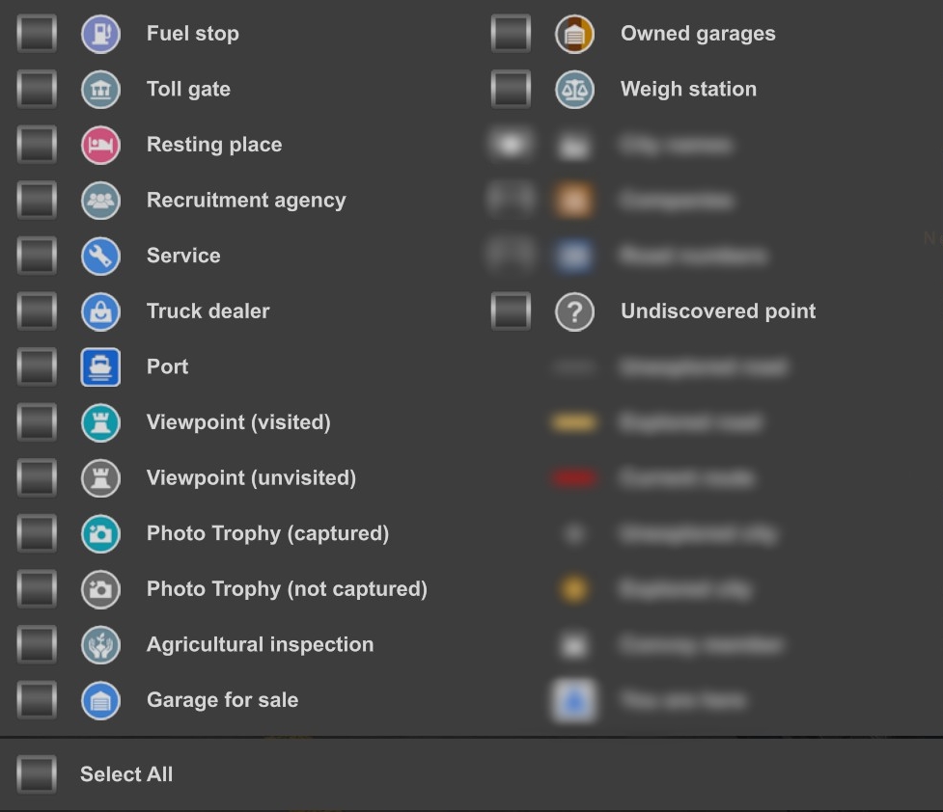
Task: Check the Garage for sale checkbox
Action: click(x=37, y=700)
